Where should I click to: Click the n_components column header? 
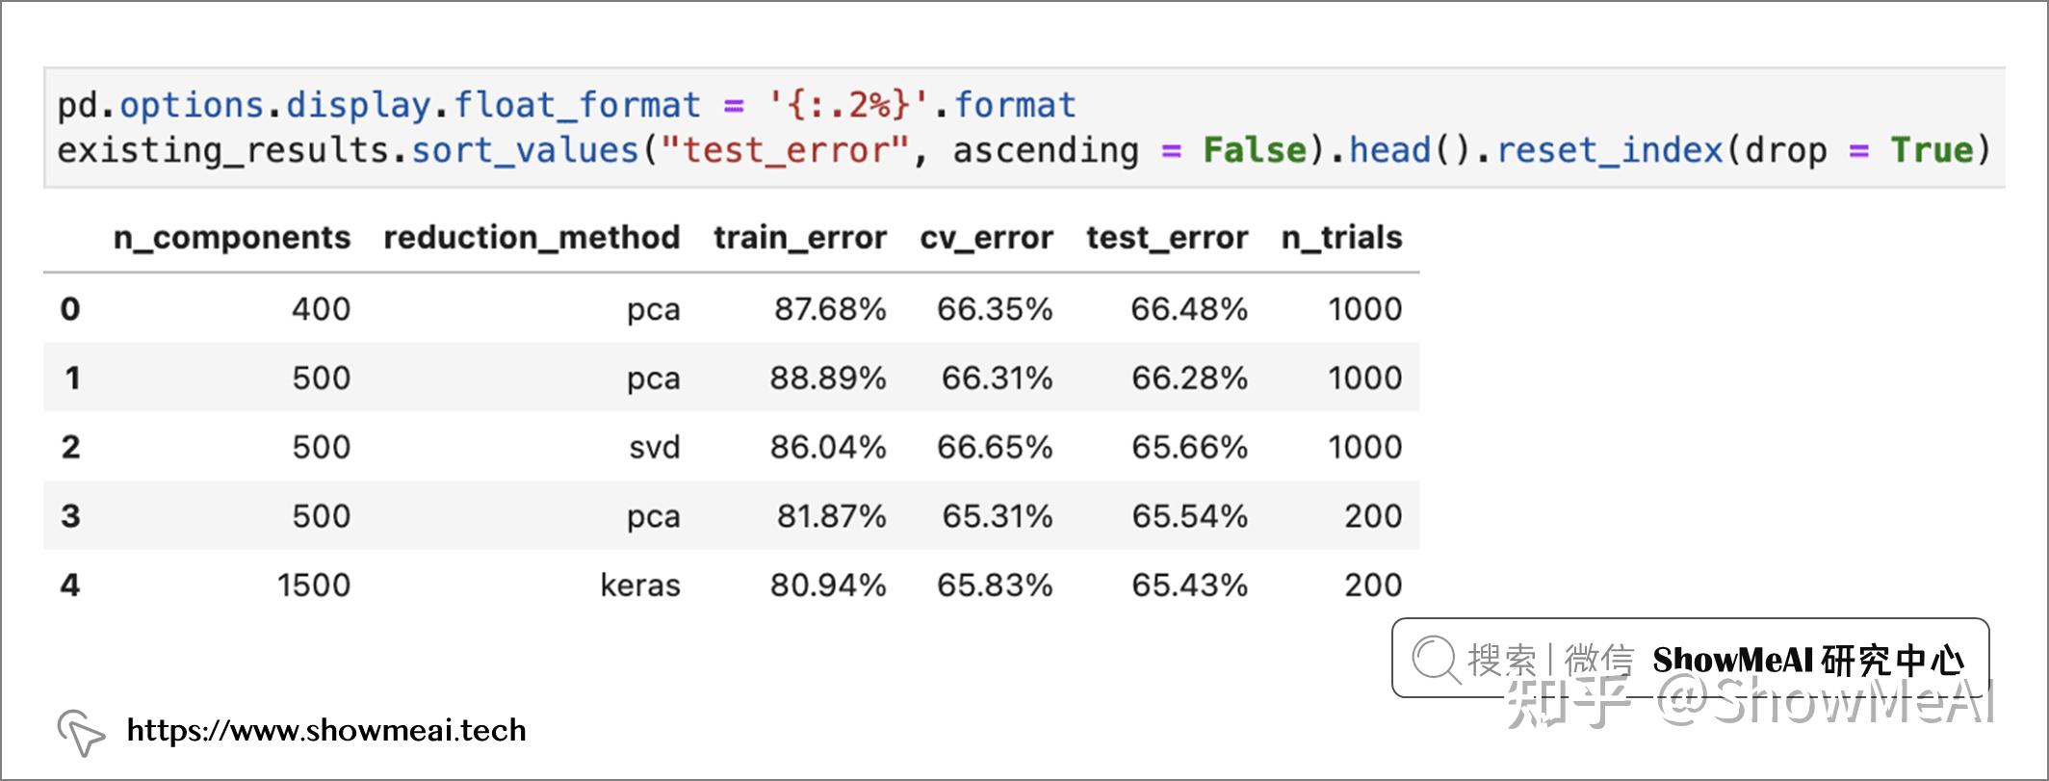pos(232,238)
